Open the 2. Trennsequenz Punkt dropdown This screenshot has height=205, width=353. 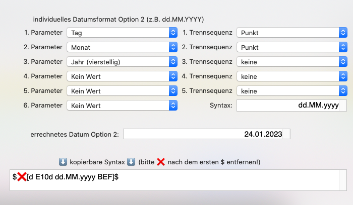point(292,47)
